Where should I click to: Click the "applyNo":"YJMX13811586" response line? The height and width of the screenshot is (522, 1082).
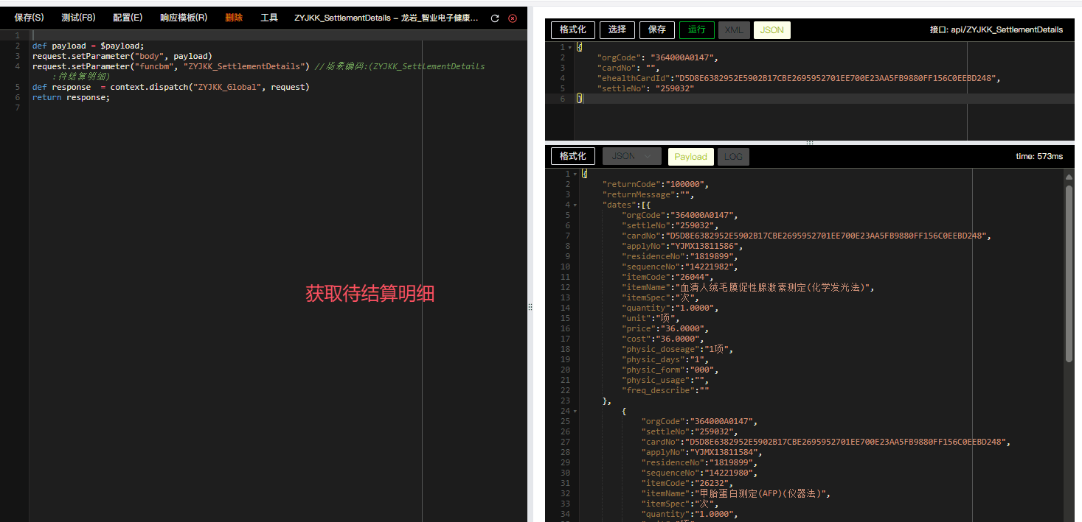tap(681, 246)
